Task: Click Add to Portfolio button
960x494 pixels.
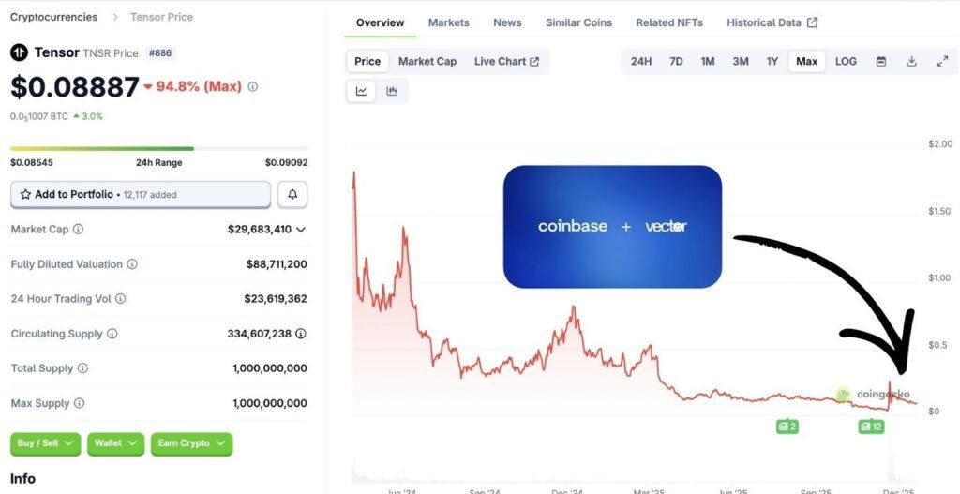Action: tap(141, 194)
